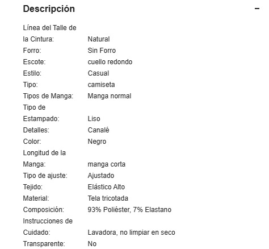
Task: Click the Transparente label
Action: [44, 244]
